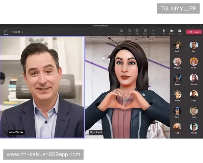The width and height of the screenshot is (203, 163).
Task: Select Eric's participant avatar
Action: tap(194, 45)
